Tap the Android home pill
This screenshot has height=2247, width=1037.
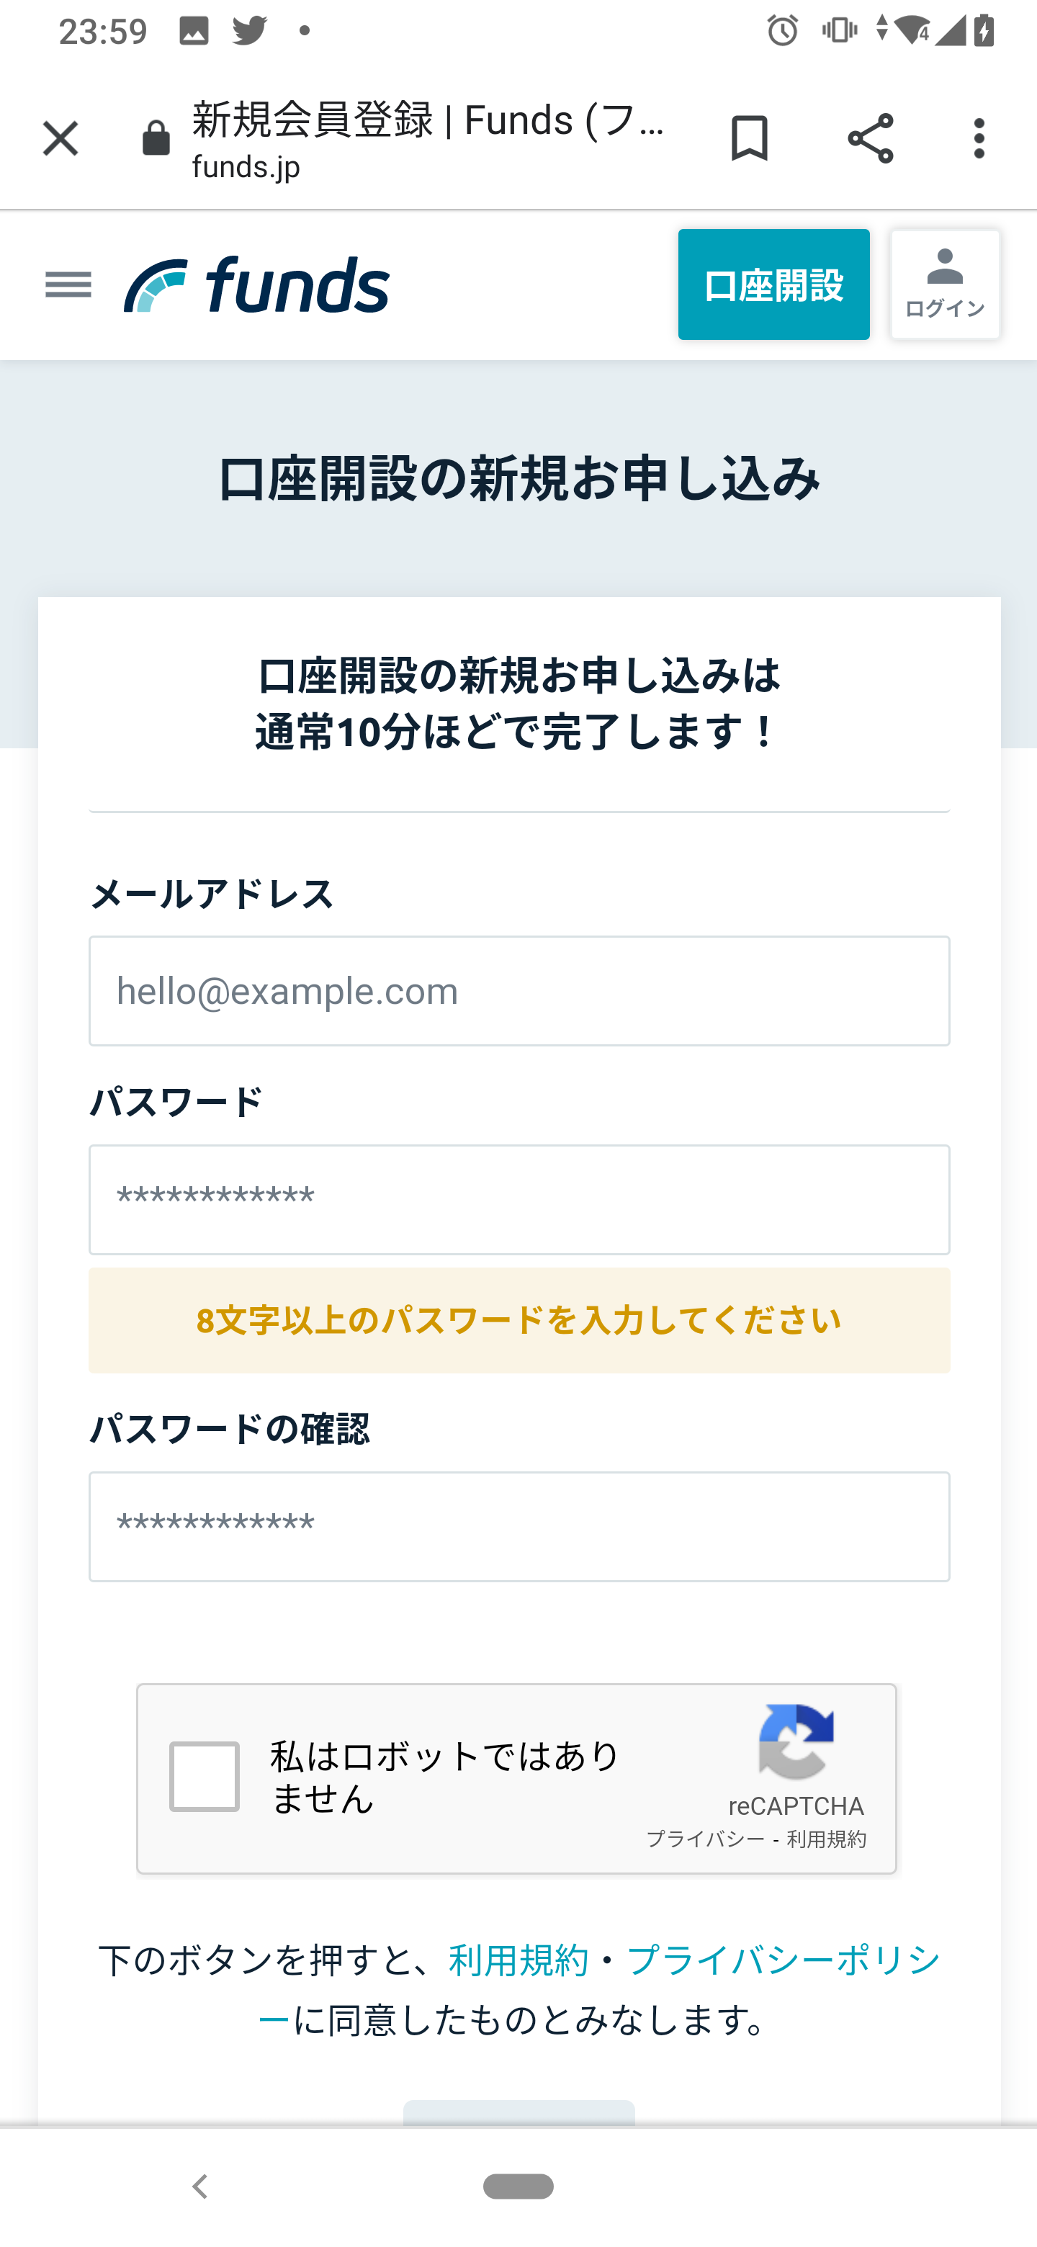coord(518,2187)
